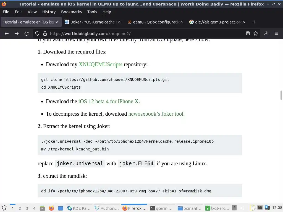The height and width of the screenshot is (212, 283).
Task: Close the Tutorial emulate iOS tab
Action: point(57,22)
